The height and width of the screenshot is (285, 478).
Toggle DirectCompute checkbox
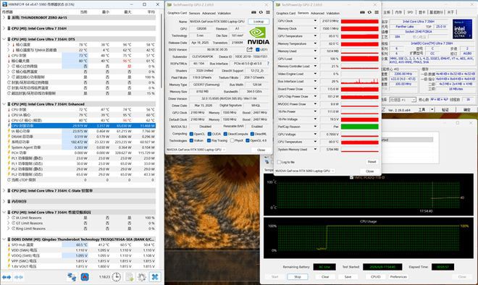pyautogui.click(x=225, y=134)
